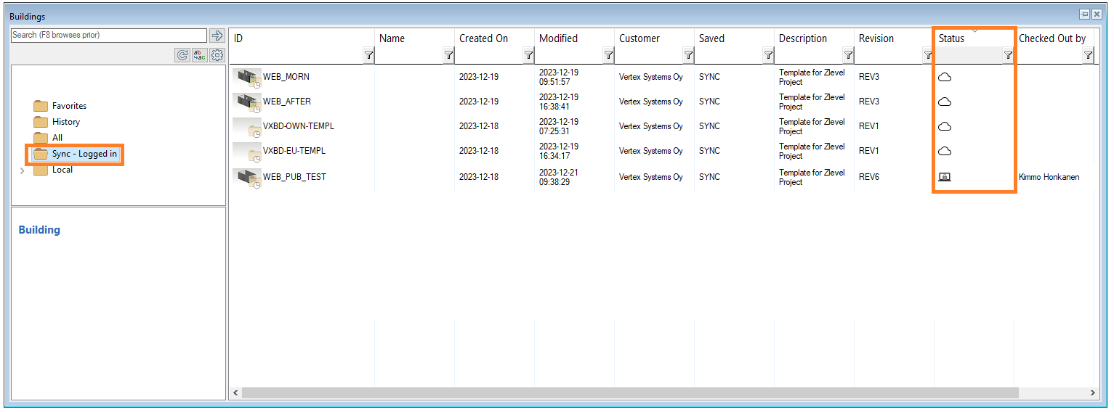Select the WEB_PUB_TEST ID text

pyautogui.click(x=294, y=177)
